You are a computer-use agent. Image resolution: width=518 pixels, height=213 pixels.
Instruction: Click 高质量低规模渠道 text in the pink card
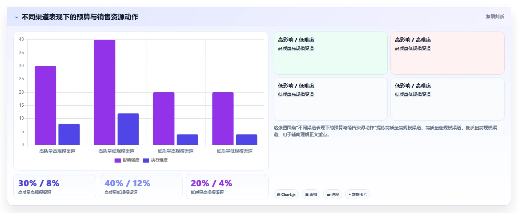click(x=413, y=48)
